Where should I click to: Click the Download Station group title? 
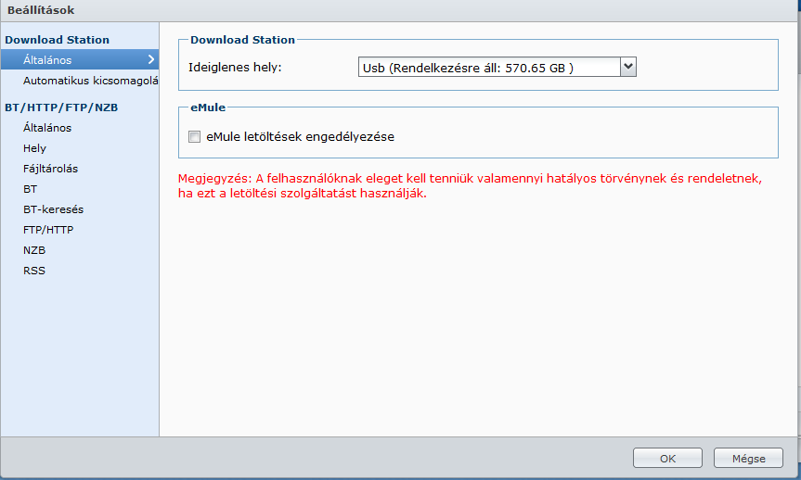point(242,40)
